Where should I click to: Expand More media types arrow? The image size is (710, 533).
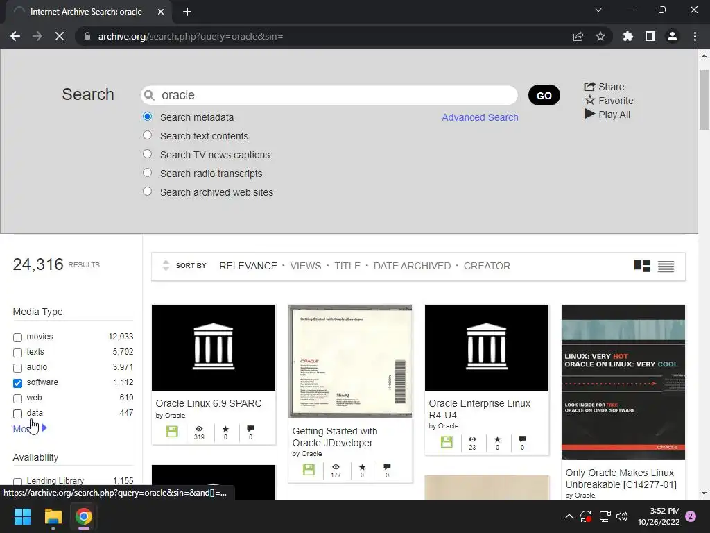click(x=44, y=428)
